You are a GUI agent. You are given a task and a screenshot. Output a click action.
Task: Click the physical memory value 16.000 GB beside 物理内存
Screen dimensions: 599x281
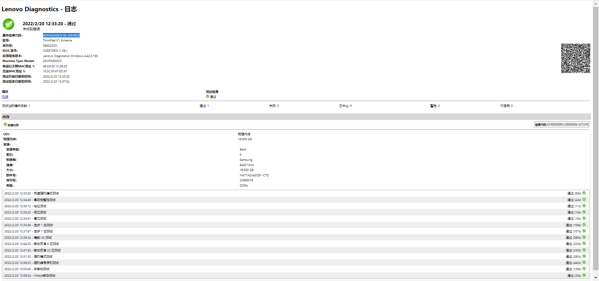[245, 139]
